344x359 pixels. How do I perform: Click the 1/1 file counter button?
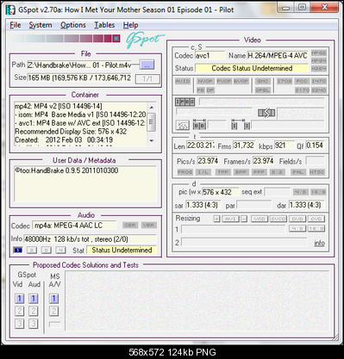(147, 78)
